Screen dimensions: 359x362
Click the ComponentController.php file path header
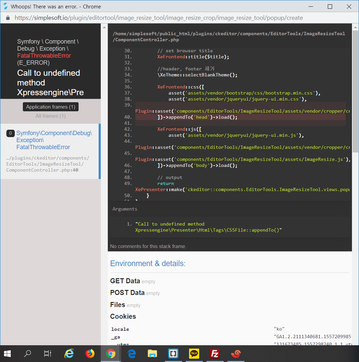pyautogui.click(x=229, y=37)
